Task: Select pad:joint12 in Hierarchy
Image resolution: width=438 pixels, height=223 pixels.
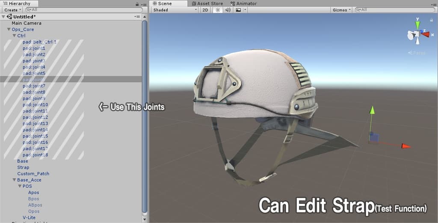Action: [35, 117]
